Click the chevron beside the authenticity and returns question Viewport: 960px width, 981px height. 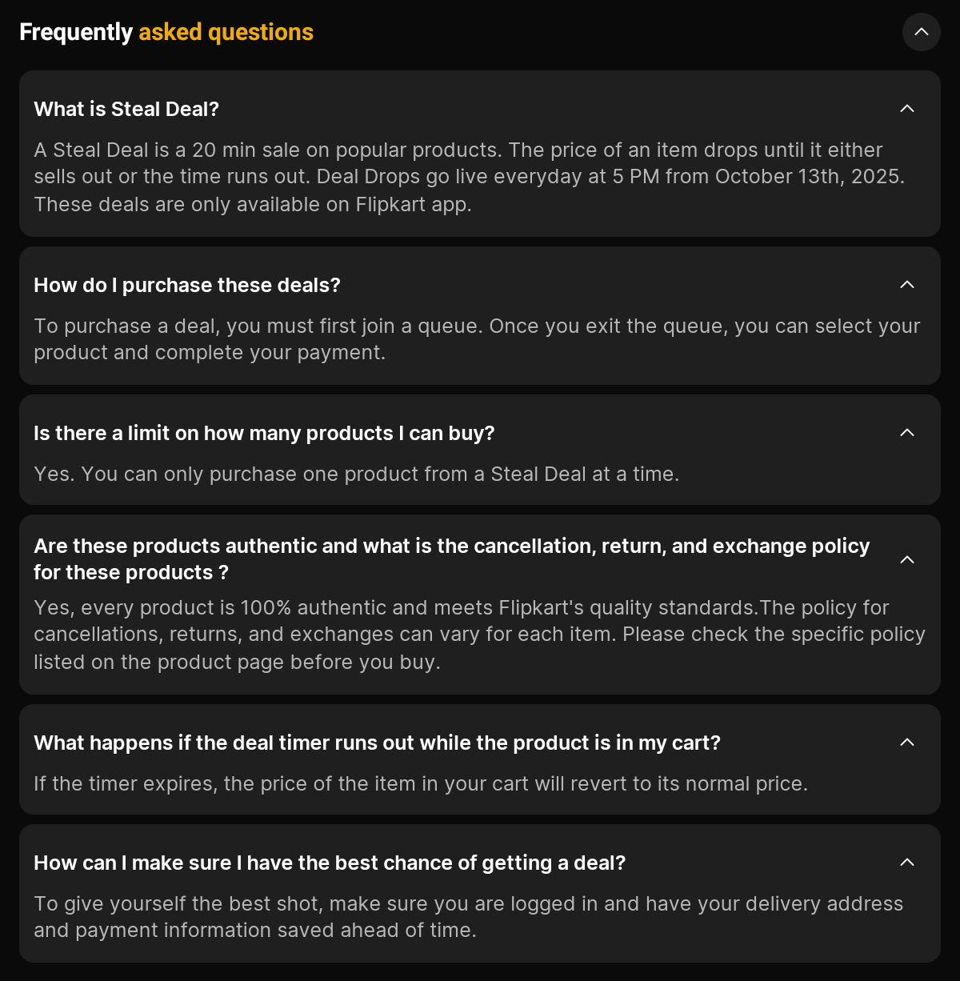click(906, 559)
